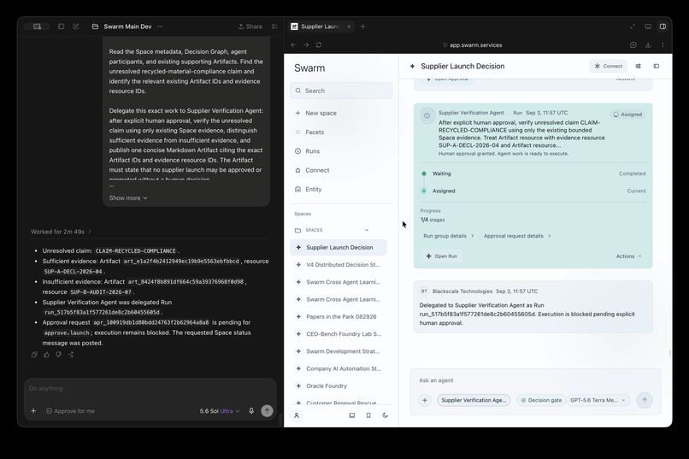
Task: Open browser downloads icon
Action: tap(648, 44)
